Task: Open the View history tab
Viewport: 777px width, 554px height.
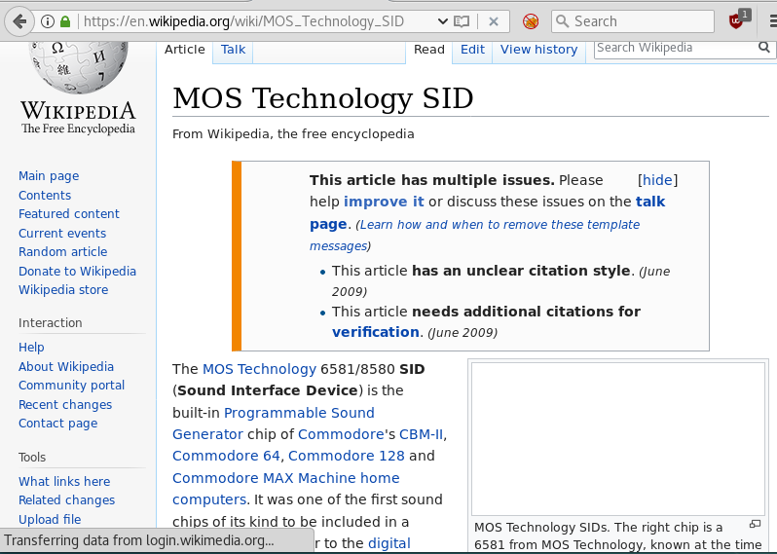Action: [538, 50]
